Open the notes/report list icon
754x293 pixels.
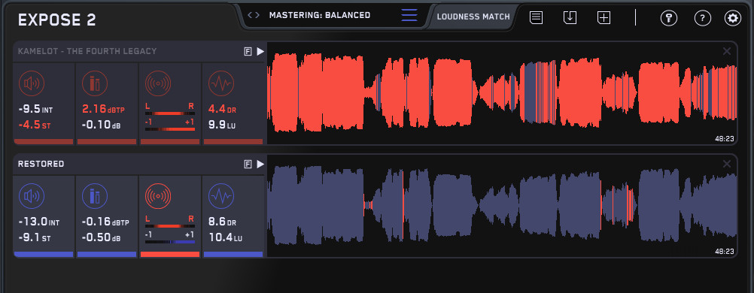pos(537,18)
